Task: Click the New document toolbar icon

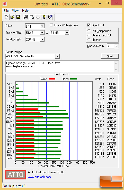Action: (6, 17)
